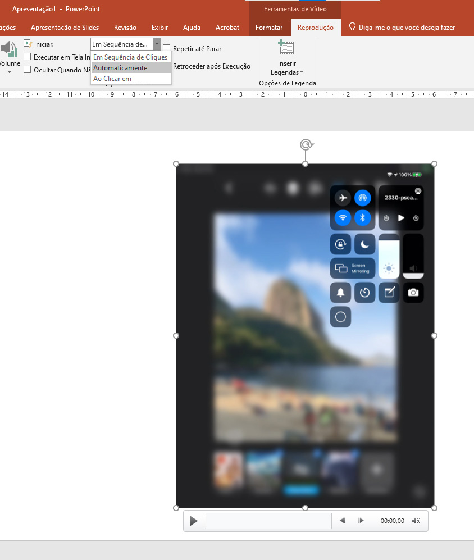Switch to the Formatar tab
The height and width of the screenshot is (560, 474).
[269, 27]
